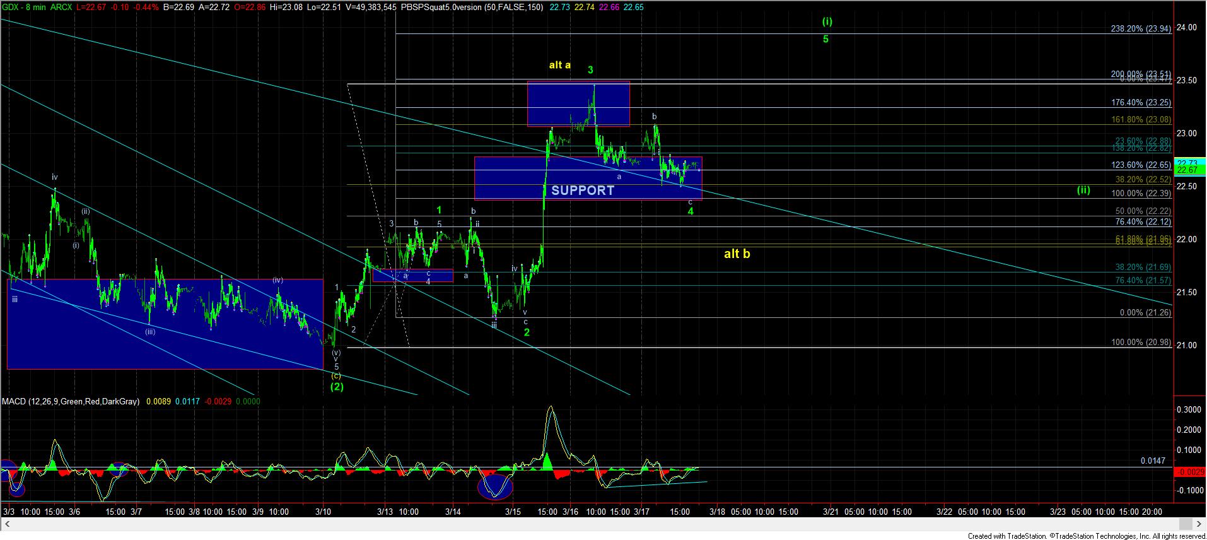Click the 3/23 date on time axis

[x=1058, y=512]
